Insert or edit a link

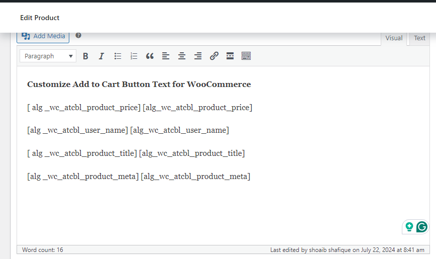click(214, 56)
